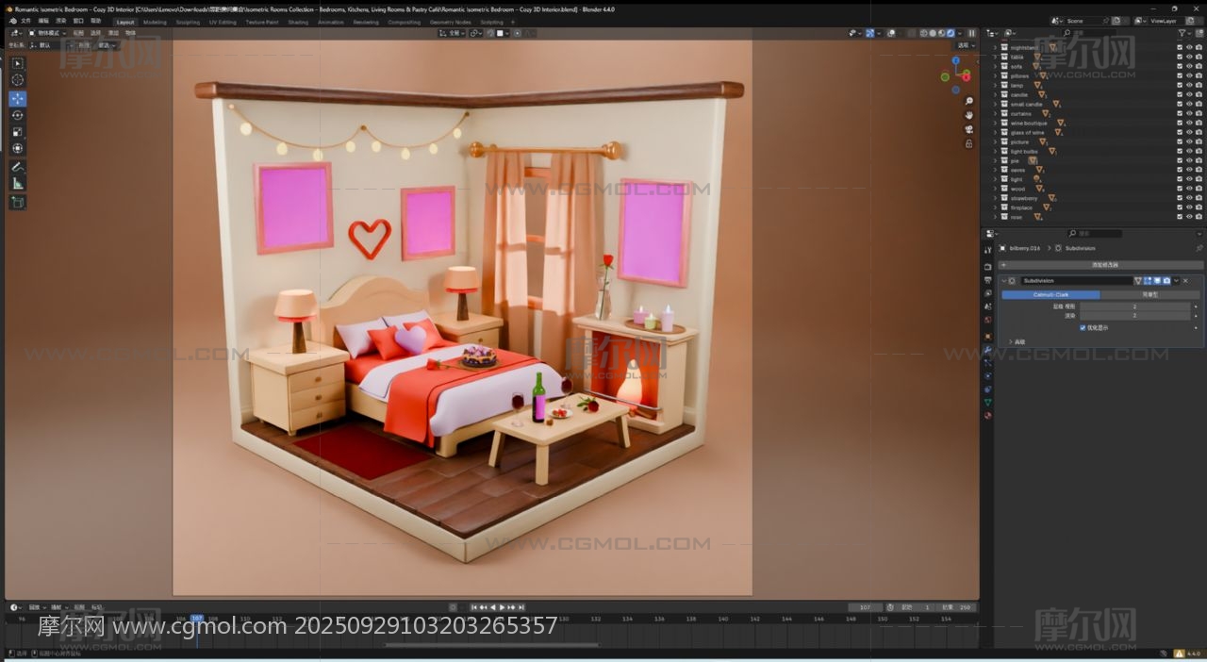
Task: Expand the fireplace collection in outliner
Action: tap(995, 207)
